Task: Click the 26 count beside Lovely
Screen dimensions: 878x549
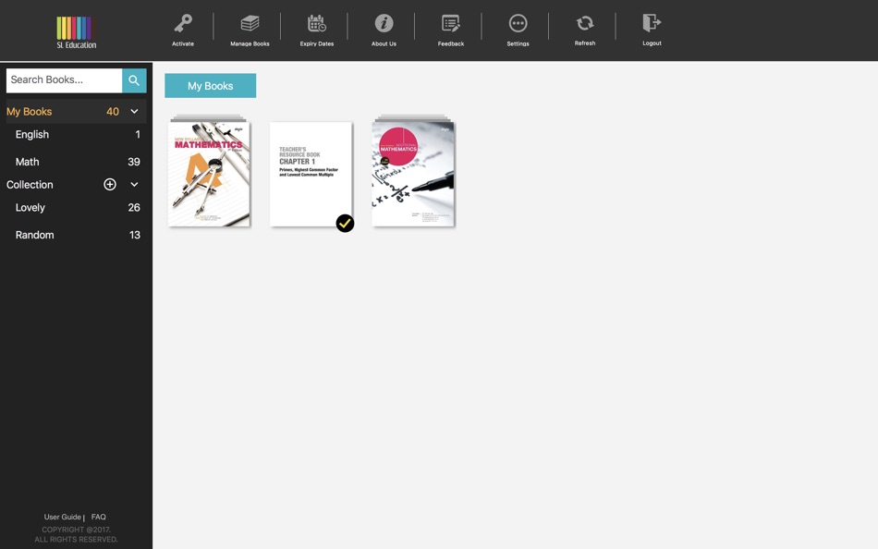Action: click(134, 207)
